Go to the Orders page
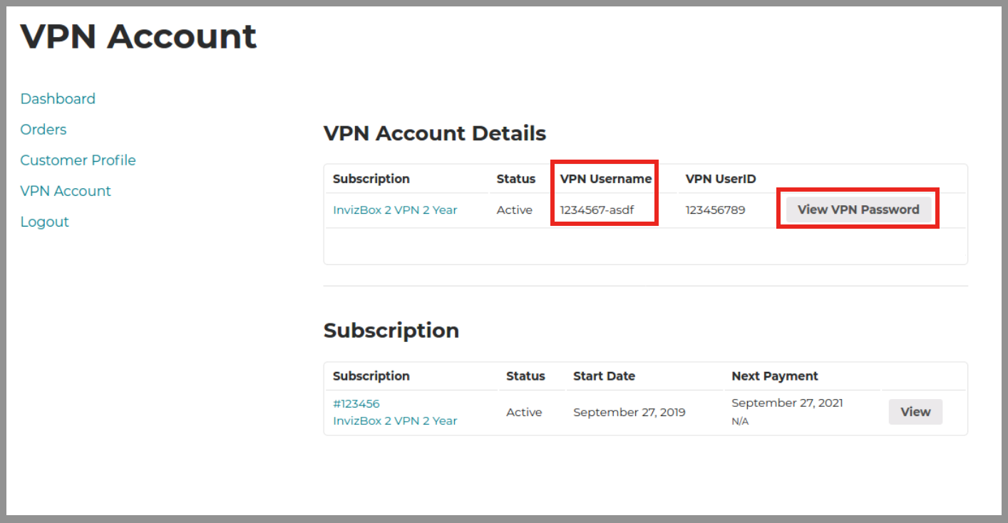This screenshot has height=523, width=1008. (x=43, y=130)
